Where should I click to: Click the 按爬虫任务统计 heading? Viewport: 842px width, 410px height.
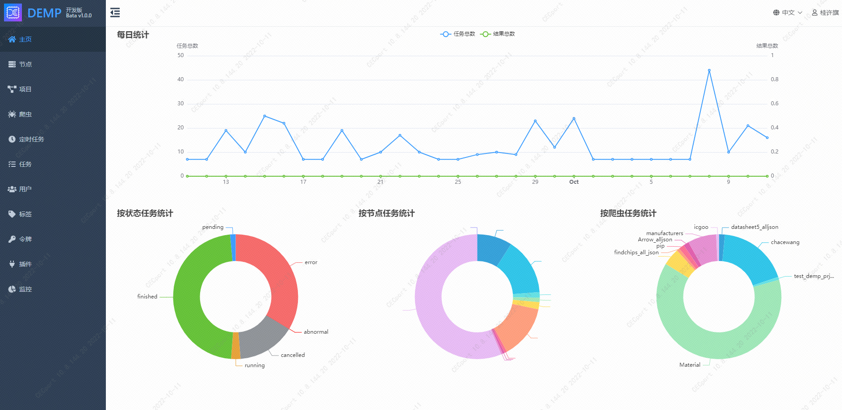pyautogui.click(x=628, y=213)
